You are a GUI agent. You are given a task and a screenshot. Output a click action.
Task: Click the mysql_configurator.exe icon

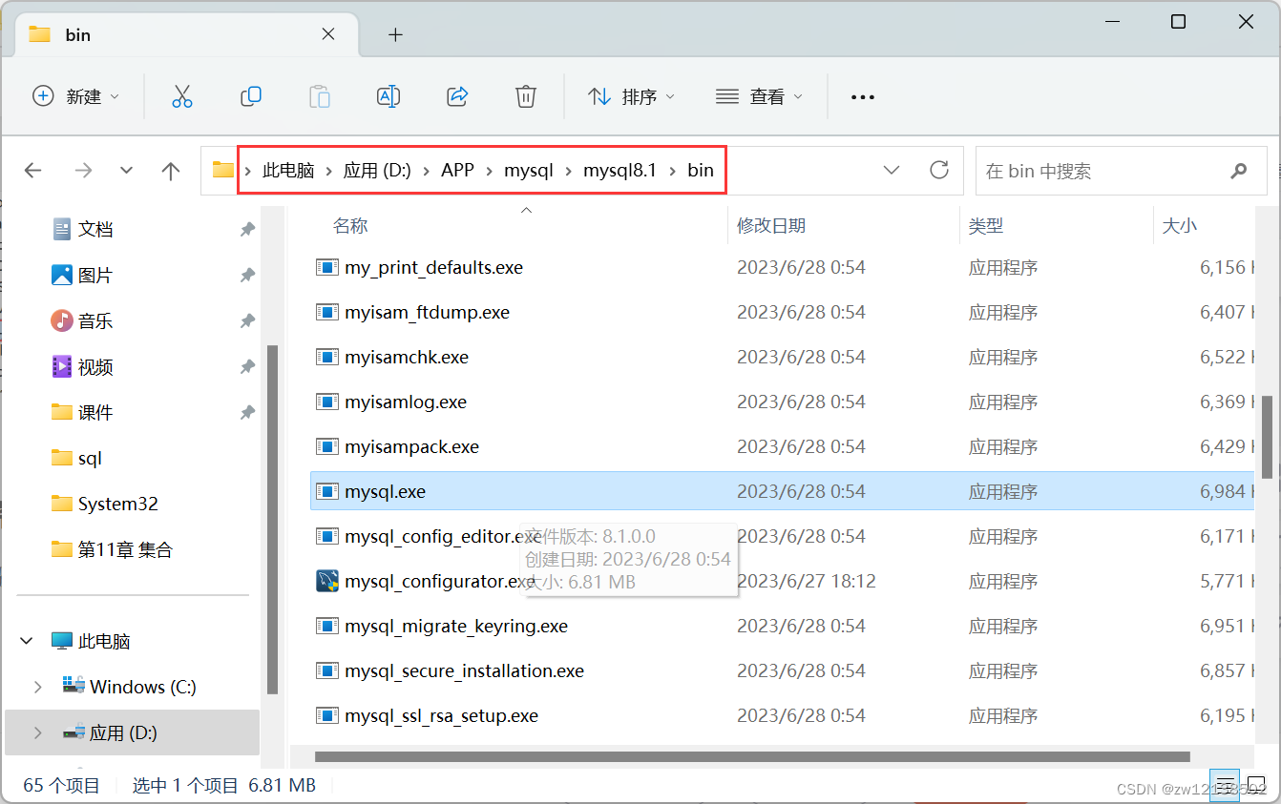coord(327,581)
